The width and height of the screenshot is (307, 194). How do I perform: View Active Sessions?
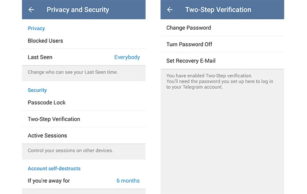pyautogui.click(x=47, y=136)
